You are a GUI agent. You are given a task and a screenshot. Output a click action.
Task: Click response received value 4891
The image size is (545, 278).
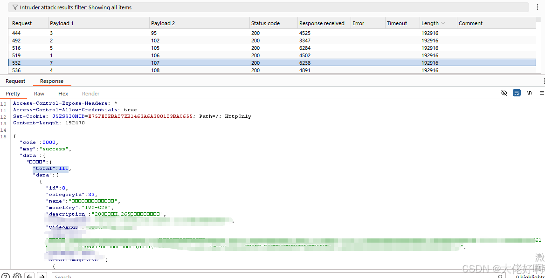click(305, 70)
